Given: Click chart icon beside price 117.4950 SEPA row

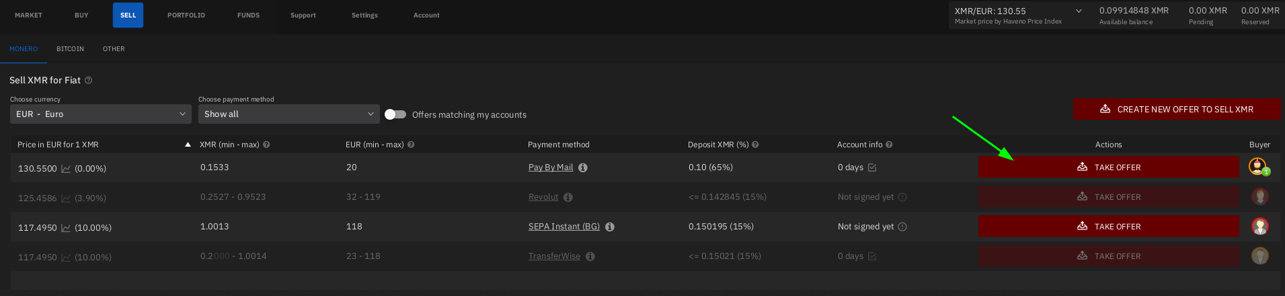Looking at the screenshot, I should coord(66,228).
